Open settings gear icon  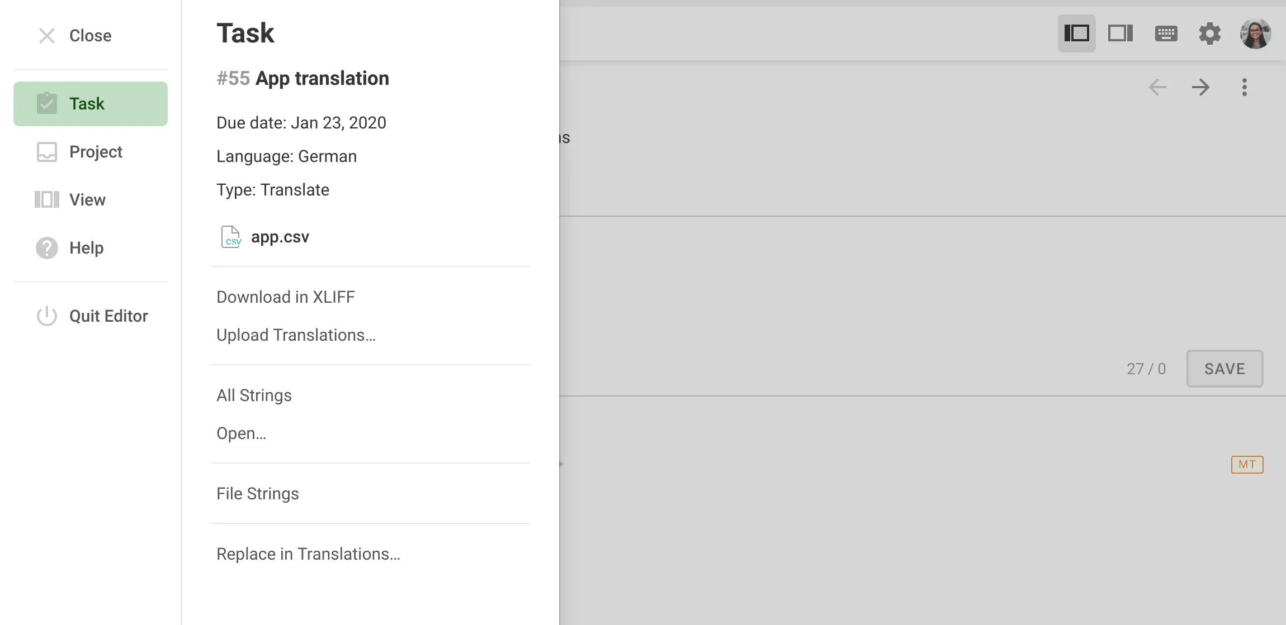coord(1210,34)
